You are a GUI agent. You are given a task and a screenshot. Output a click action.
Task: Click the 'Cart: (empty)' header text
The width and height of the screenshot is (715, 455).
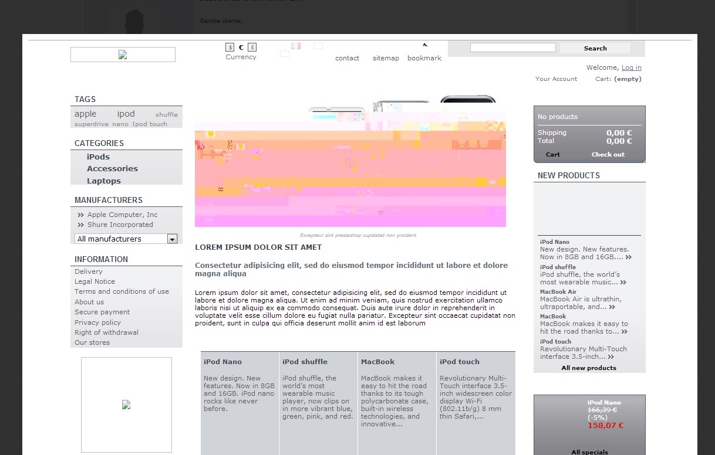coord(618,79)
